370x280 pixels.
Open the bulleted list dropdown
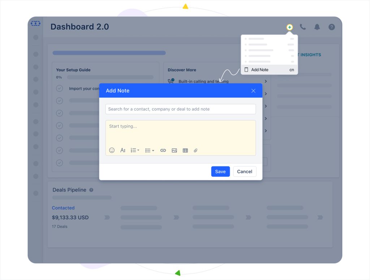(150, 150)
